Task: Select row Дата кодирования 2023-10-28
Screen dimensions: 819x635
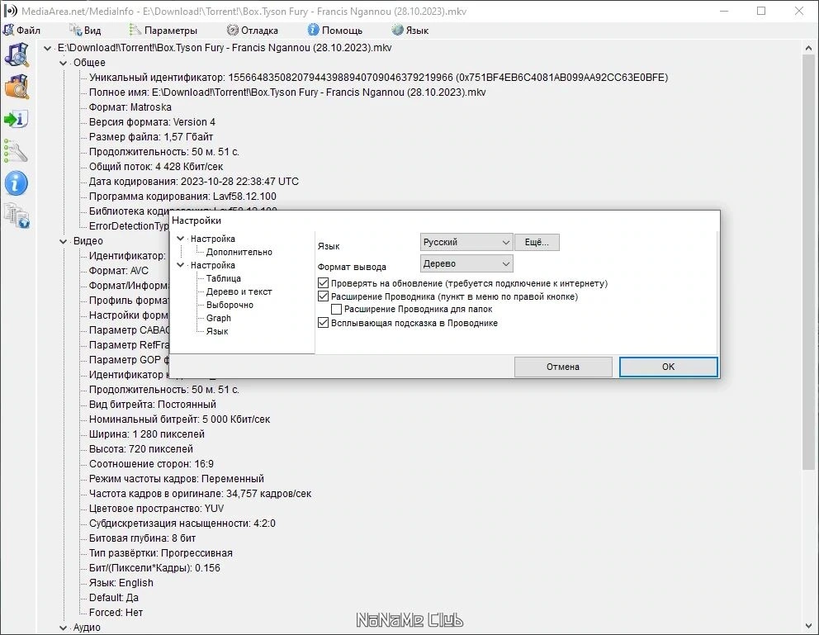Action: click(194, 182)
